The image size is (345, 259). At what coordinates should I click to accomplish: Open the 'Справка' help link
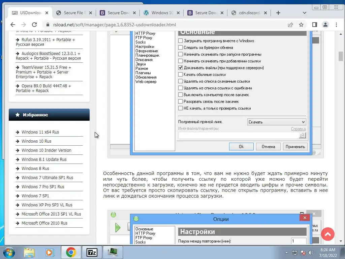[x=299, y=129]
